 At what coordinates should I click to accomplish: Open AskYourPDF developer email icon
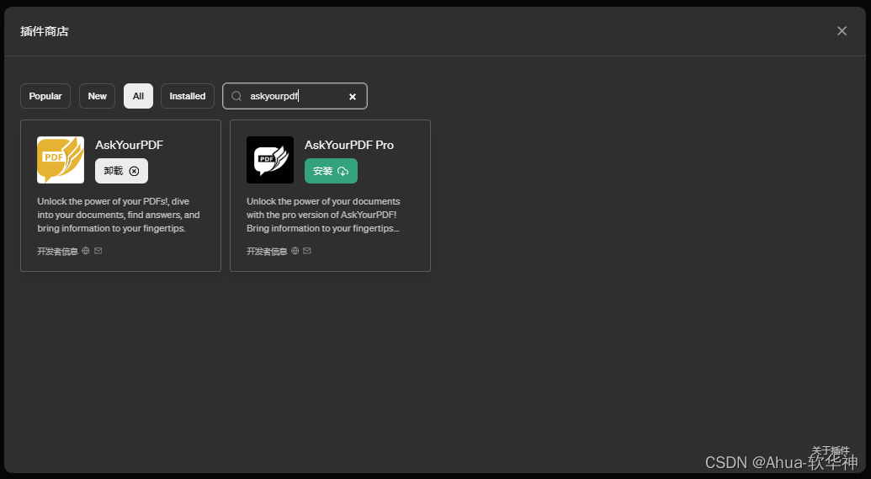tap(98, 251)
